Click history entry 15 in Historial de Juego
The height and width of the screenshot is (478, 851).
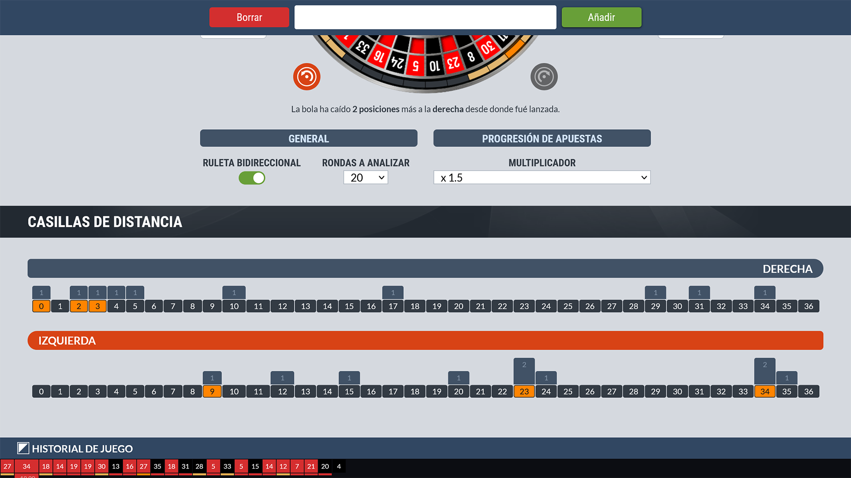pos(255,466)
